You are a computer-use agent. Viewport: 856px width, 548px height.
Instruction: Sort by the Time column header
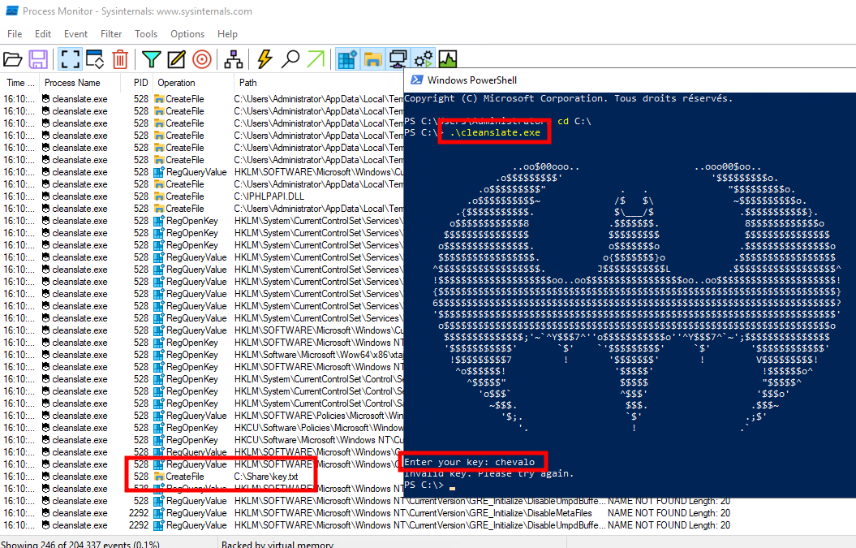[x=20, y=83]
